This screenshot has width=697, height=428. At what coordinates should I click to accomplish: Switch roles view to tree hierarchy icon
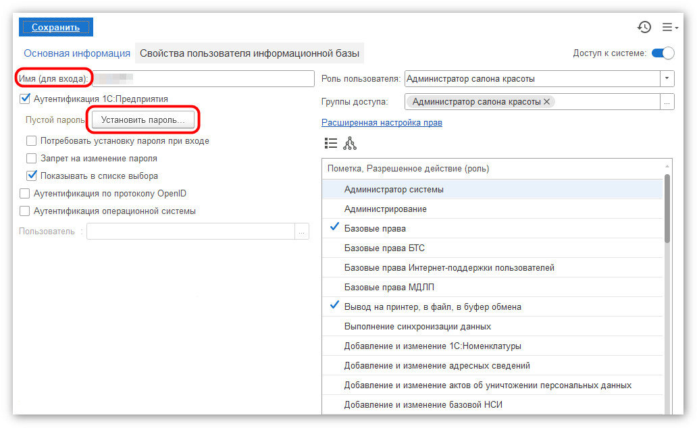click(350, 143)
